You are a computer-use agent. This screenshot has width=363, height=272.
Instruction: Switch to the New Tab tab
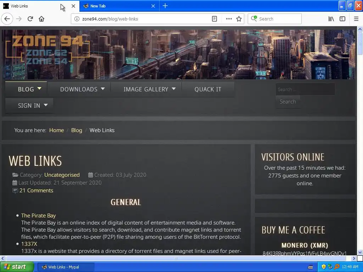pyautogui.click(x=119, y=6)
